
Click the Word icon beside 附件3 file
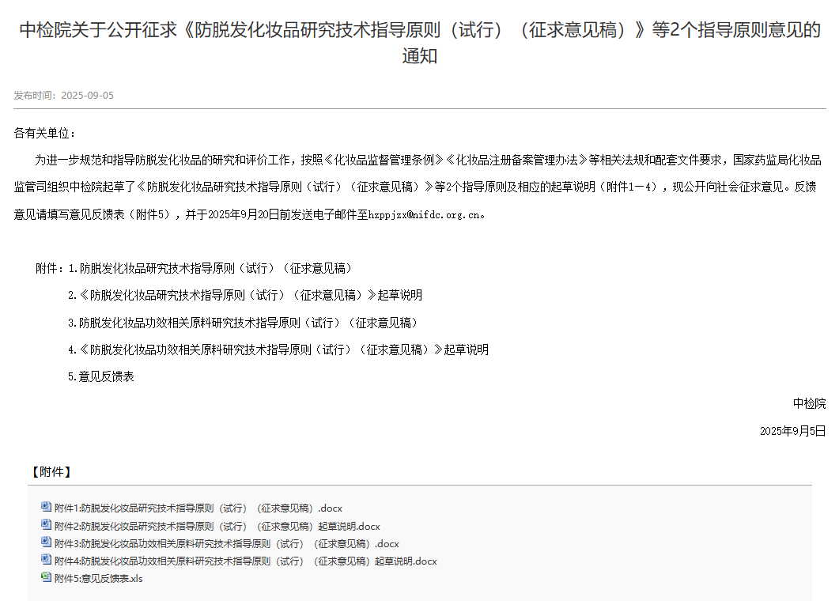(46, 543)
